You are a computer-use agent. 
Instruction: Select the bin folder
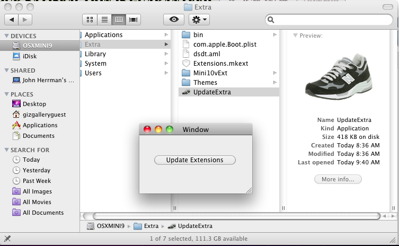click(x=229, y=34)
